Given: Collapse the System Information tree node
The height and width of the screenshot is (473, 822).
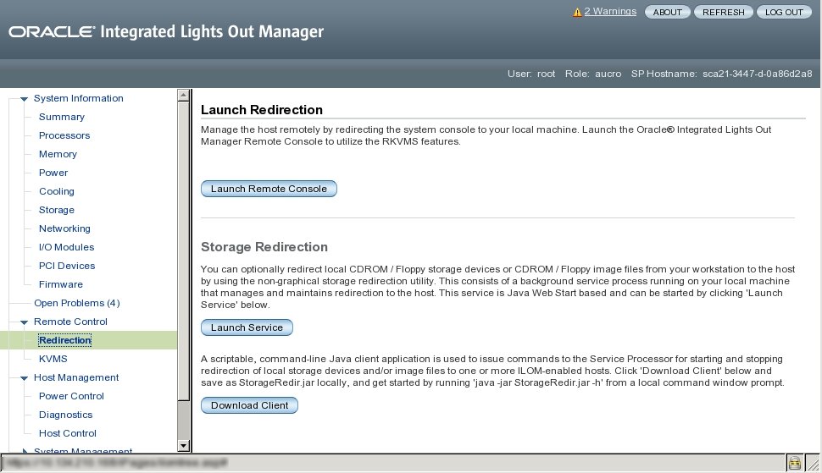Looking at the screenshot, I should point(24,99).
